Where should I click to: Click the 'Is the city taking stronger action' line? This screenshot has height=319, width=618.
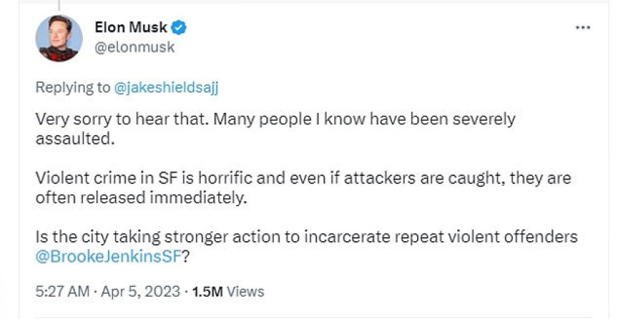pos(167,237)
